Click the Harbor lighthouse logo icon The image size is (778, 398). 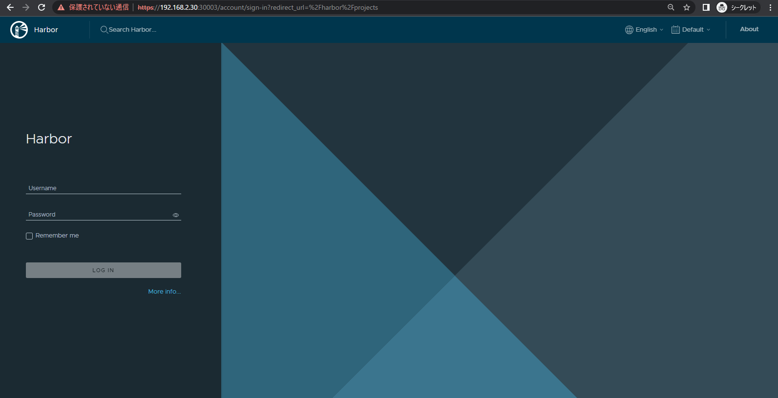tap(19, 30)
